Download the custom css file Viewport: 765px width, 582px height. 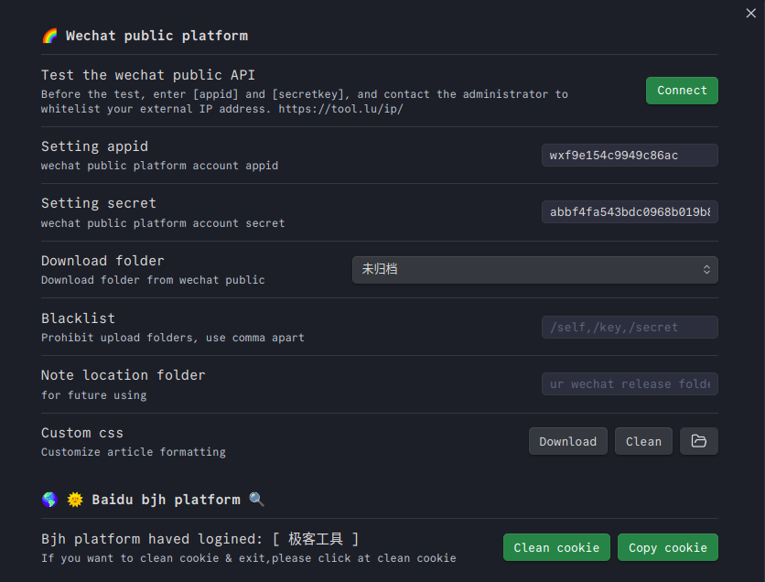tap(567, 441)
